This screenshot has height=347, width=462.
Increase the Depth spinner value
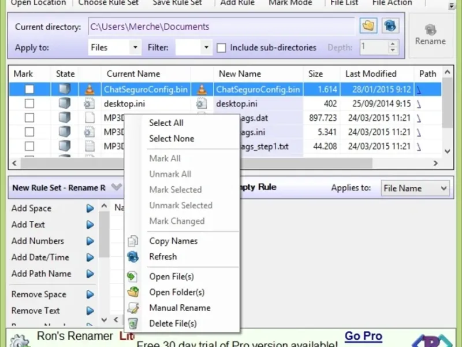coord(393,44)
